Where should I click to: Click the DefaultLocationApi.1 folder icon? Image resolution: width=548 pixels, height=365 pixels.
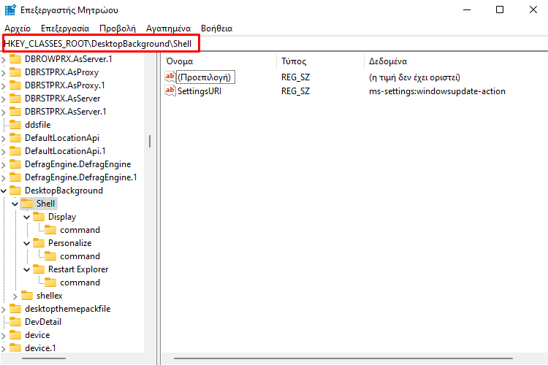pos(15,151)
